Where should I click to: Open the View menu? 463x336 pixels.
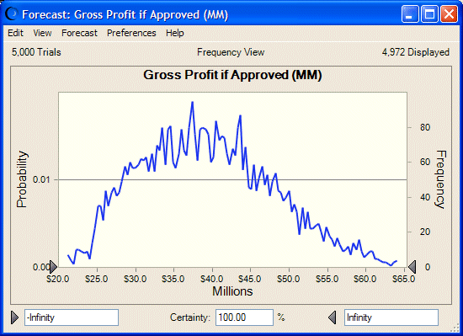tap(42, 33)
